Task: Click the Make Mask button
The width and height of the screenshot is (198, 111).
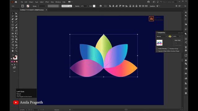Action: click(177, 40)
